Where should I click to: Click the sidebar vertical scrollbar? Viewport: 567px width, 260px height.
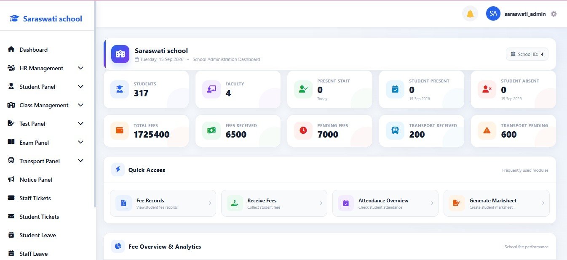click(x=95, y=104)
